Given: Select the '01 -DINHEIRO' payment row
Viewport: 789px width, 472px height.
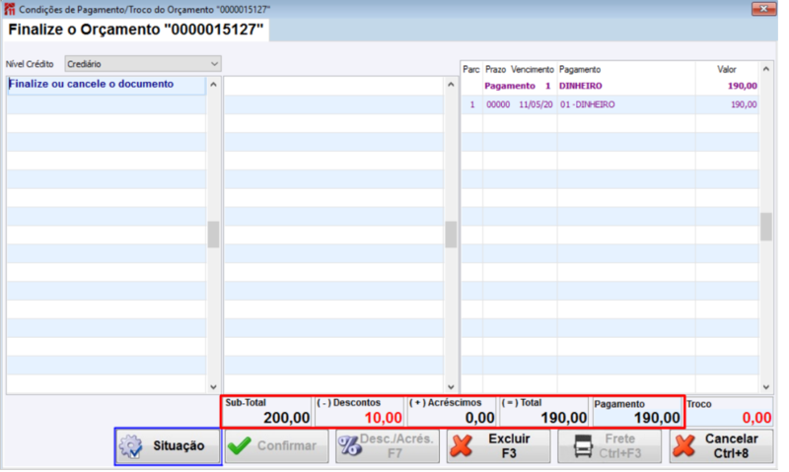Looking at the screenshot, I should [x=610, y=104].
